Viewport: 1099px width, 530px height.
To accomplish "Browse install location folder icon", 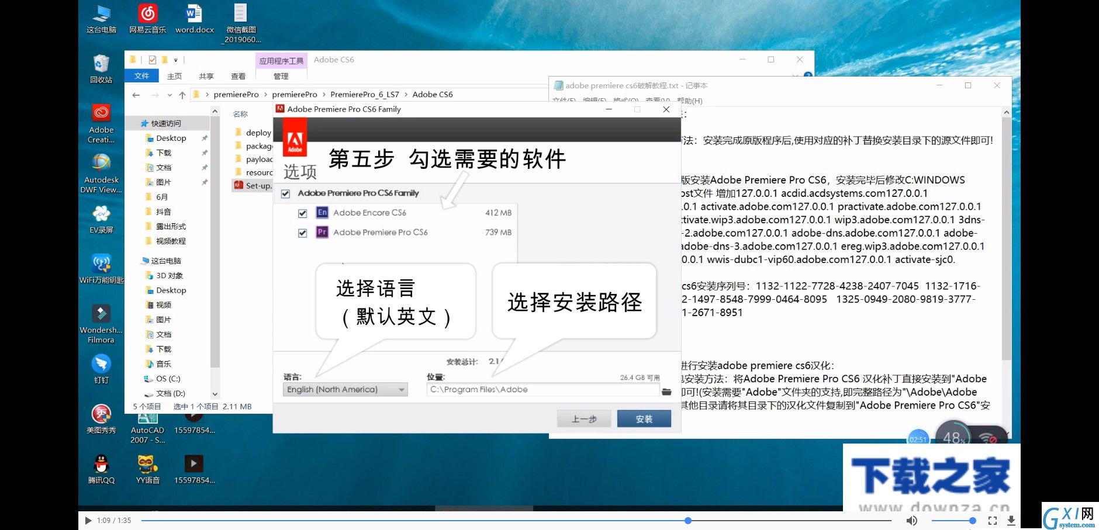I will point(666,391).
